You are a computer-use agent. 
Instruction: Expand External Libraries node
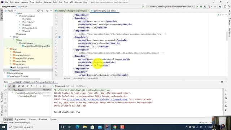tap(4, 73)
